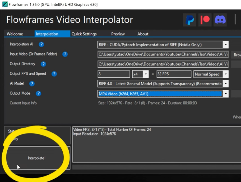Open the Quick Settings tab

[84, 34]
